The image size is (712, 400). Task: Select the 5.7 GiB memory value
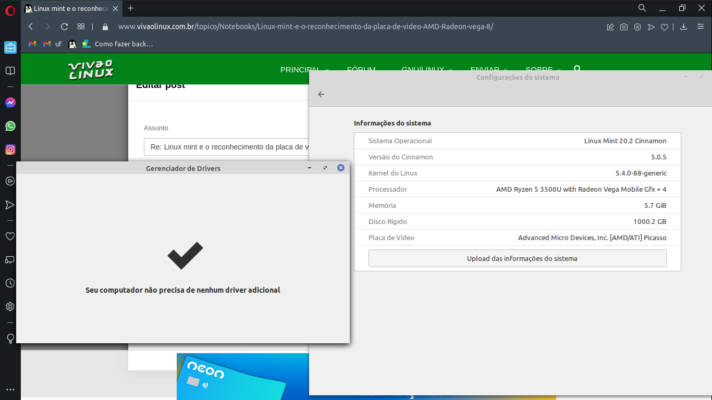[x=655, y=205]
